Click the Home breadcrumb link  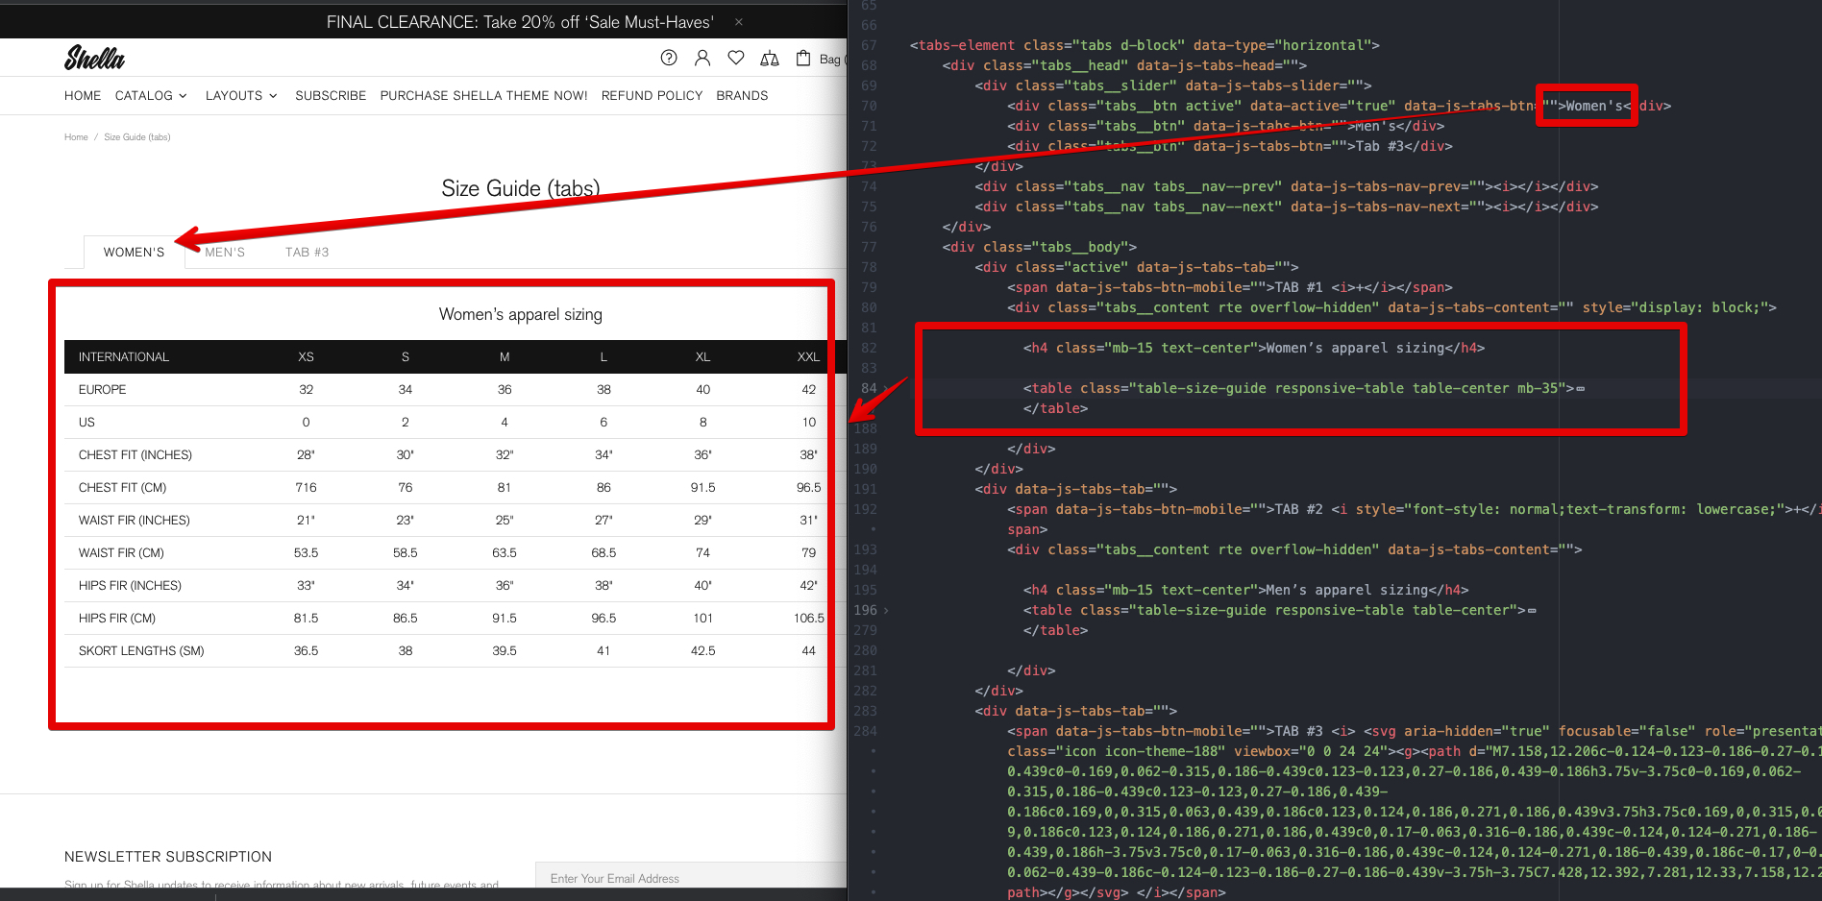pos(76,137)
